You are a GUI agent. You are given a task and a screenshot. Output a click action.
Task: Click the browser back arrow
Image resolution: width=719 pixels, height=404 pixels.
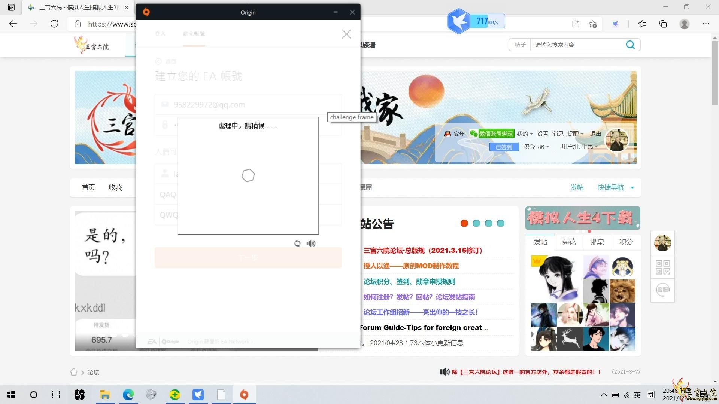(13, 24)
